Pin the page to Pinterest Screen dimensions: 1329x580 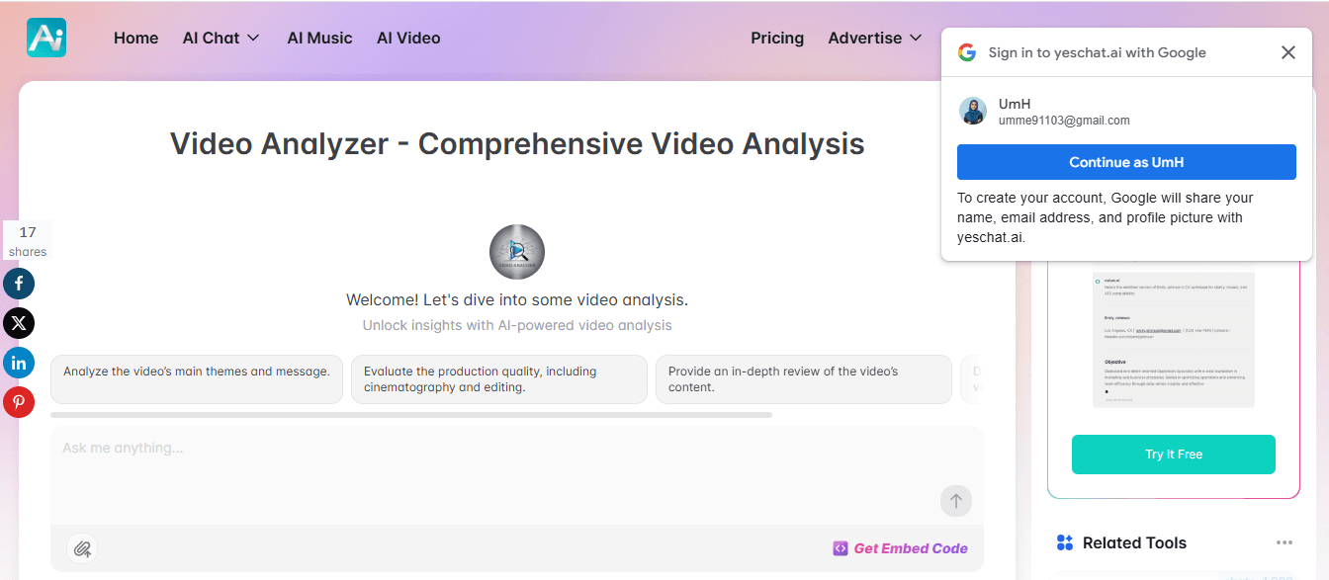click(18, 402)
